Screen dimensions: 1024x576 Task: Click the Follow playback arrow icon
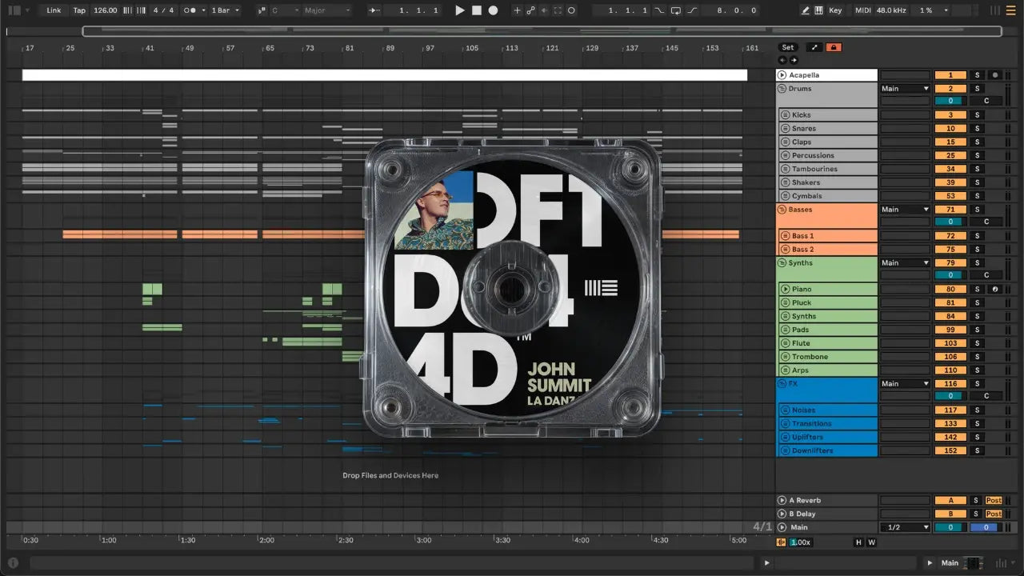pyautogui.click(x=374, y=10)
